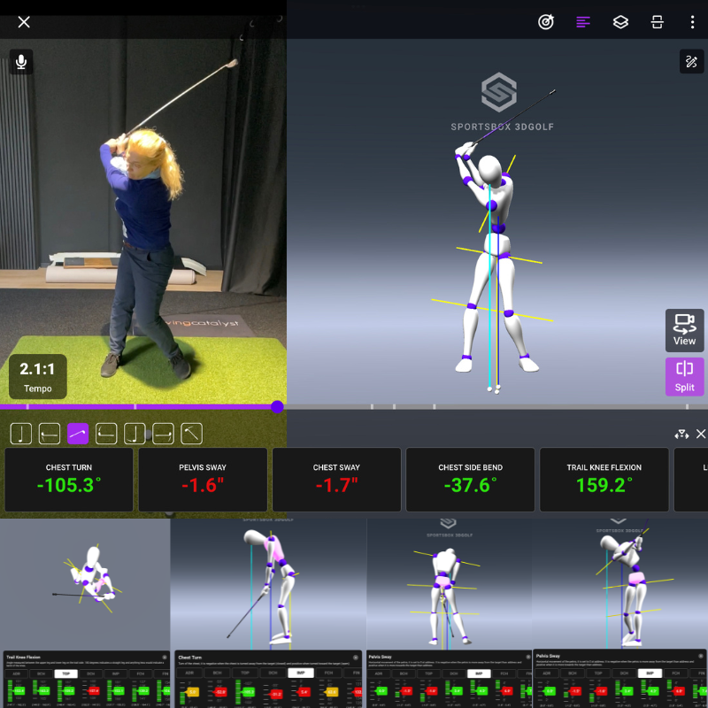Select the highlighted Top of swing position

click(x=78, y=434)
